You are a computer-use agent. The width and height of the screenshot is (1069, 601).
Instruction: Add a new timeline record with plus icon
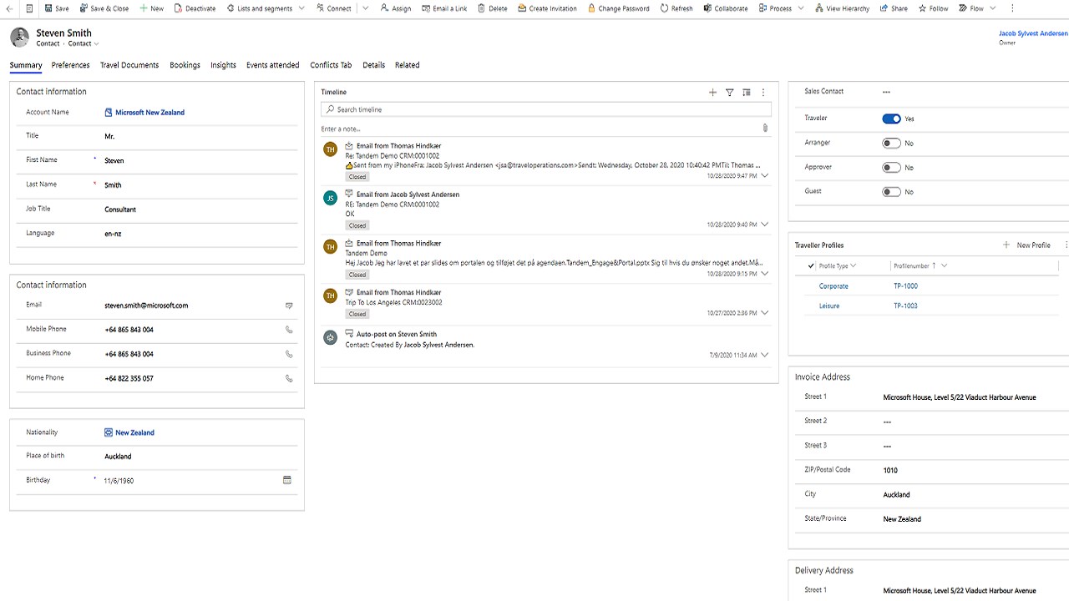pos(712,93)
